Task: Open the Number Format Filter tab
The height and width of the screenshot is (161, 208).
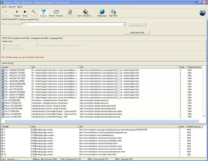Action: 21,38
